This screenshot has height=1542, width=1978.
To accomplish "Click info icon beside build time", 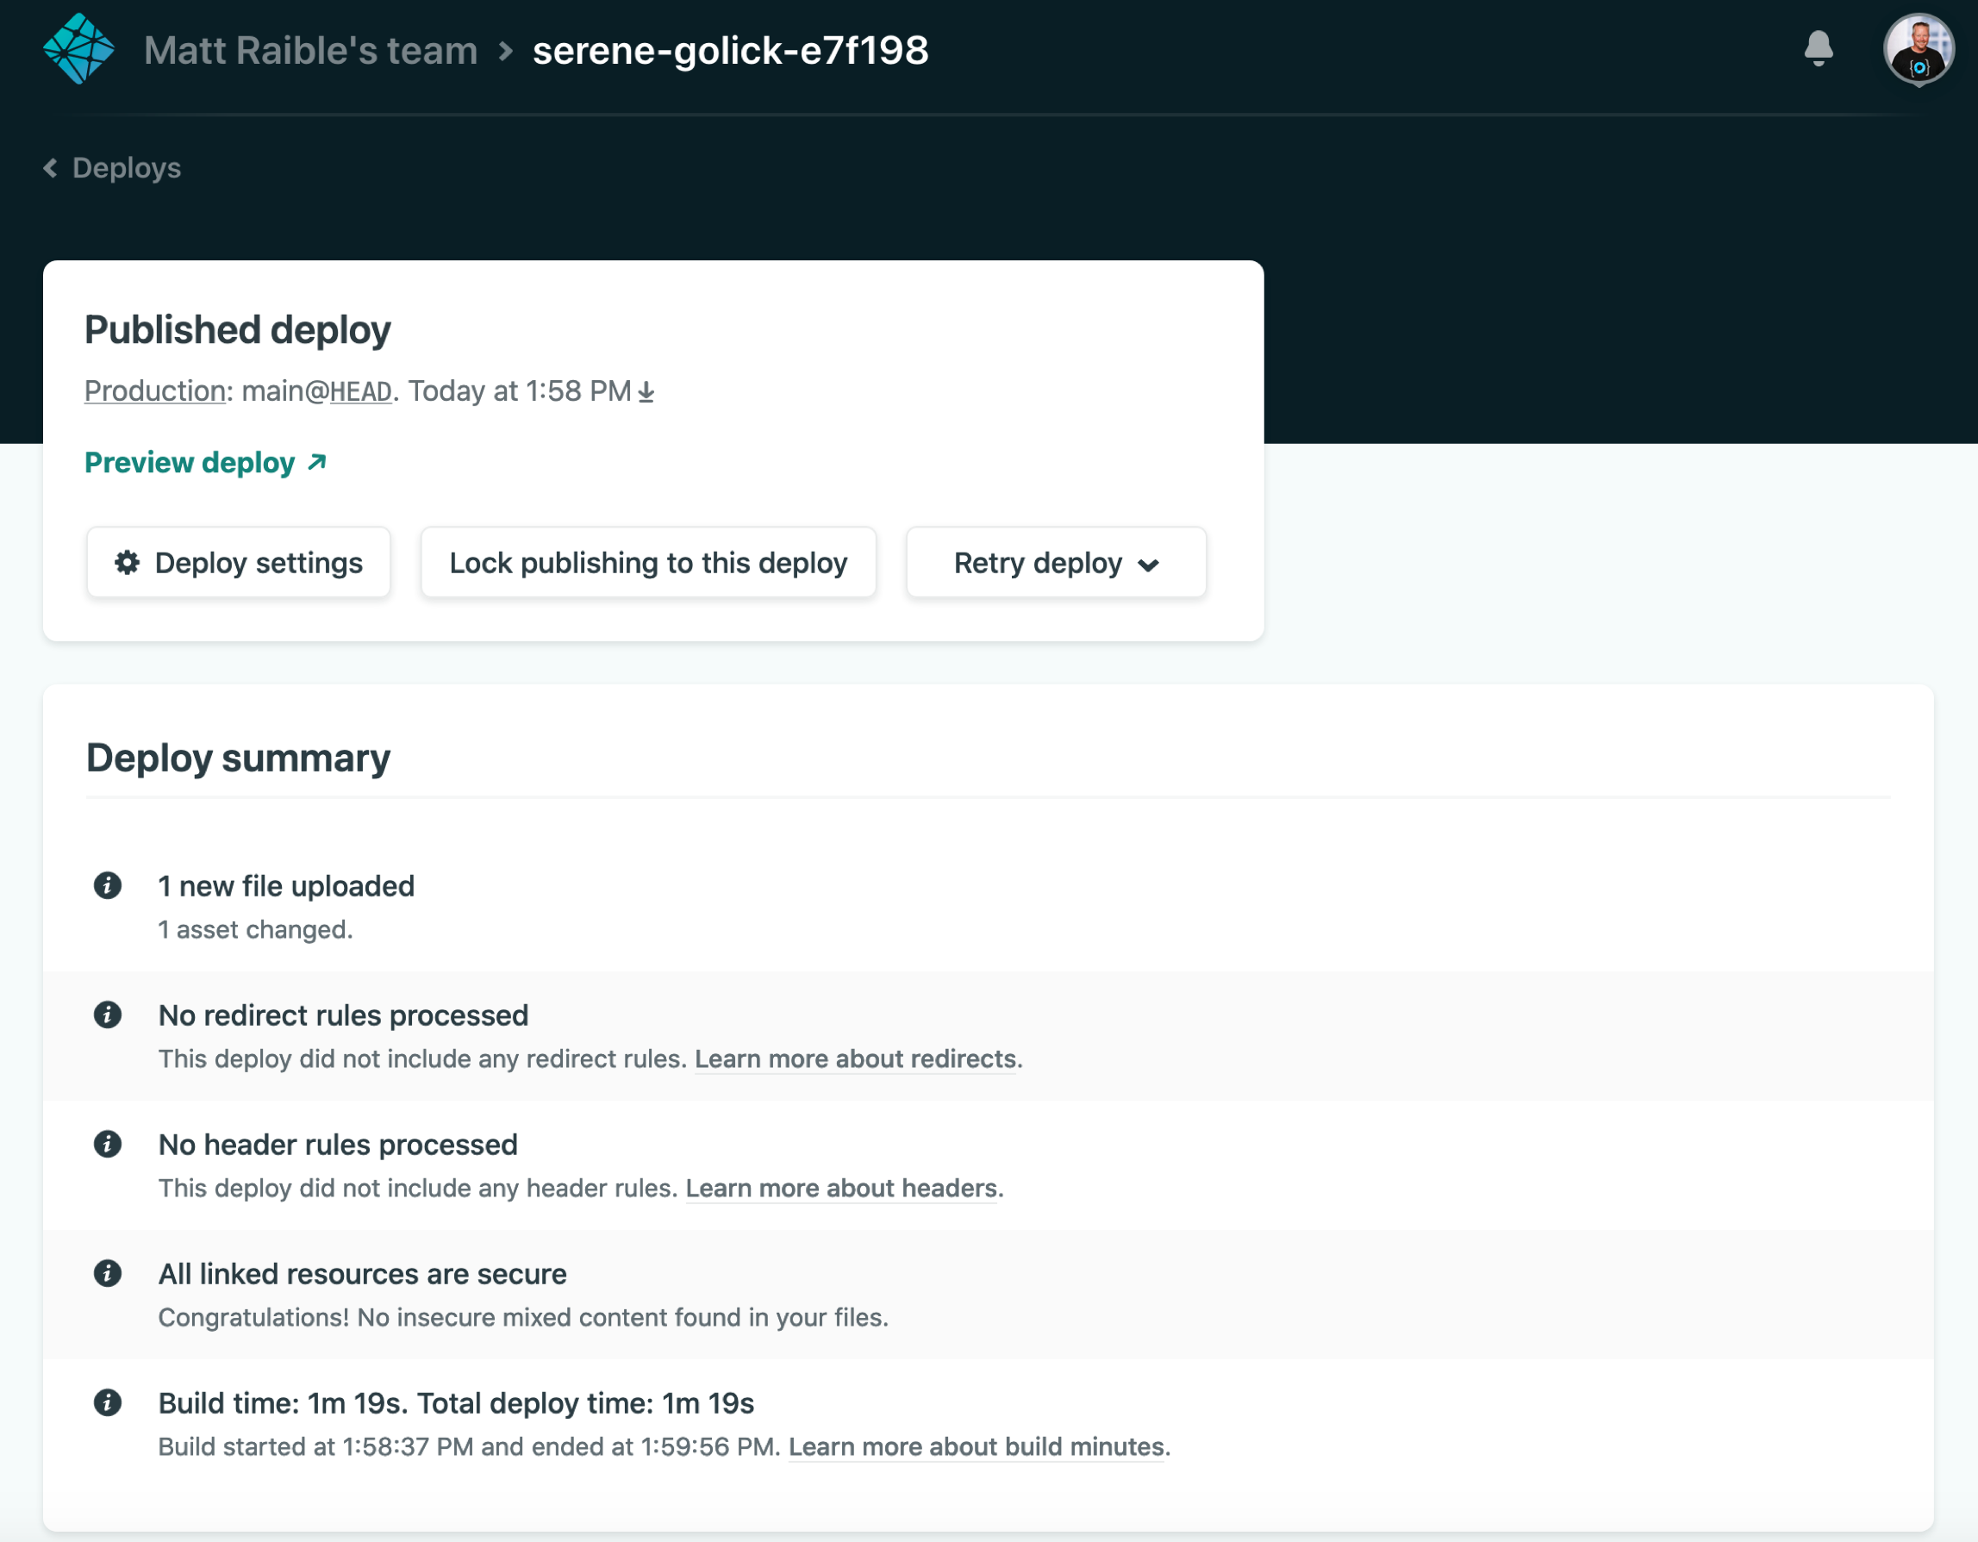I will (x=108, y=1403).
